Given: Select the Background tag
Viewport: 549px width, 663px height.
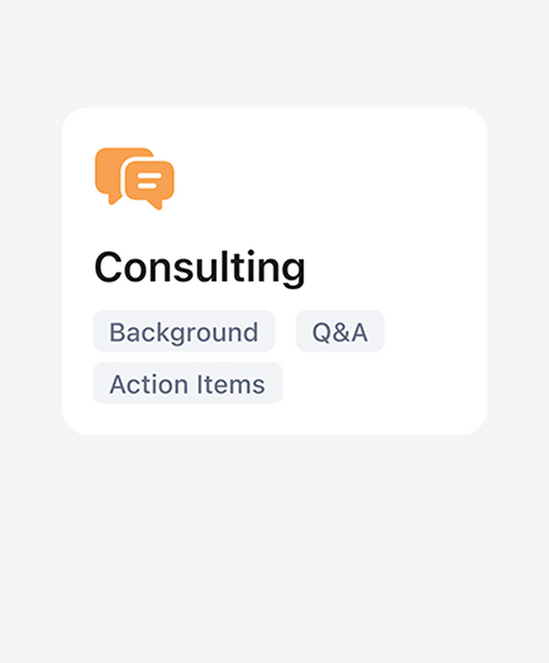Looking at the screenshot, I should pyautogui.click(x=183, y=331).
